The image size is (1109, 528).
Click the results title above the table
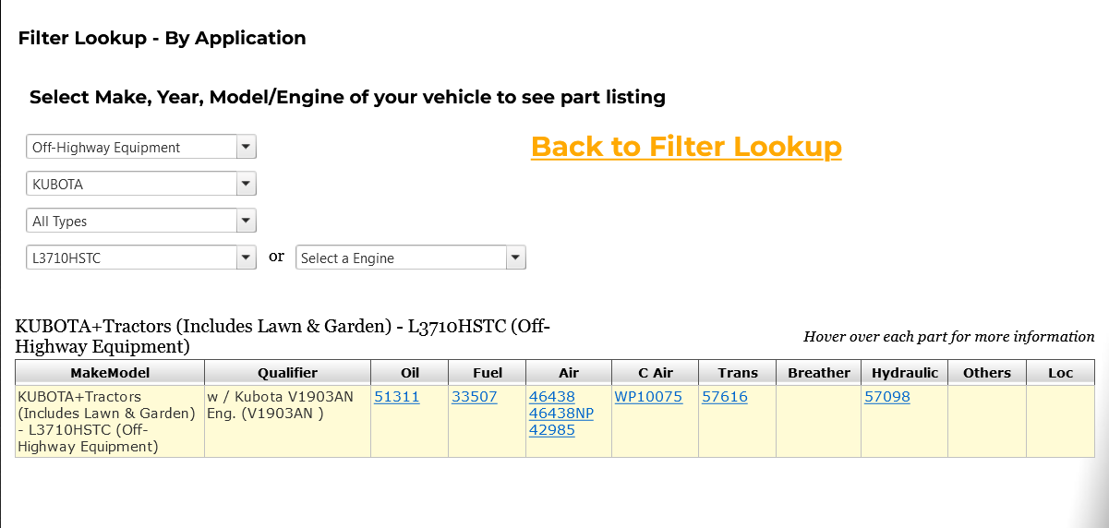click(x=283, y=336)
